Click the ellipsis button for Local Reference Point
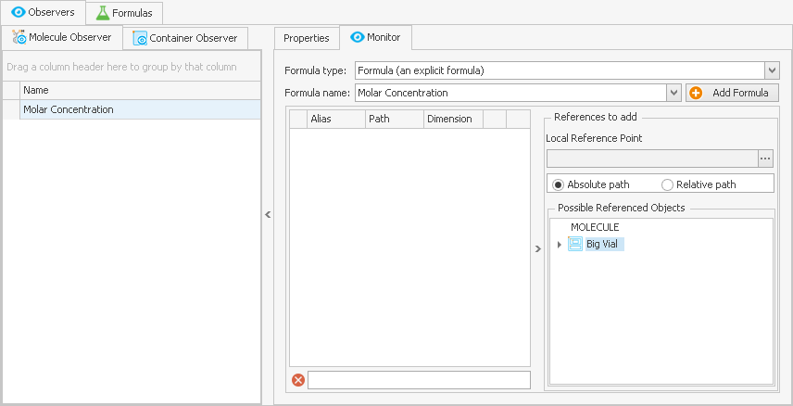 pyautogui.click(x=765, y=159)
